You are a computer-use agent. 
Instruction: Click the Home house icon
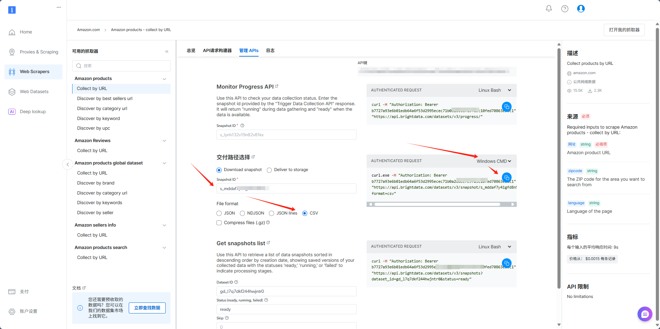[12, 32]
